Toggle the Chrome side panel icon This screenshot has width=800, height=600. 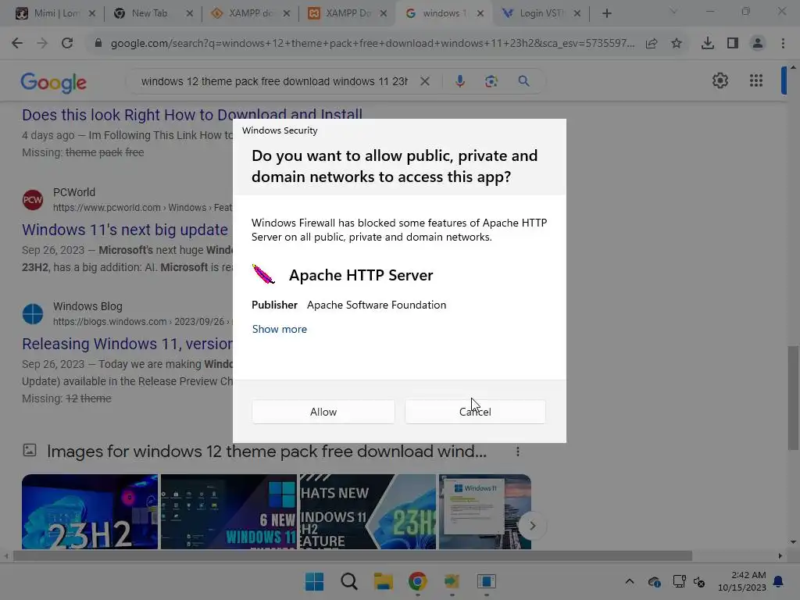coord(733,44)
